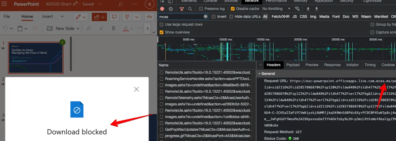The width and height of the screenshot is (396, 141).
Task: Open PowerPoint comments pane icon
Action: point(115,17)
